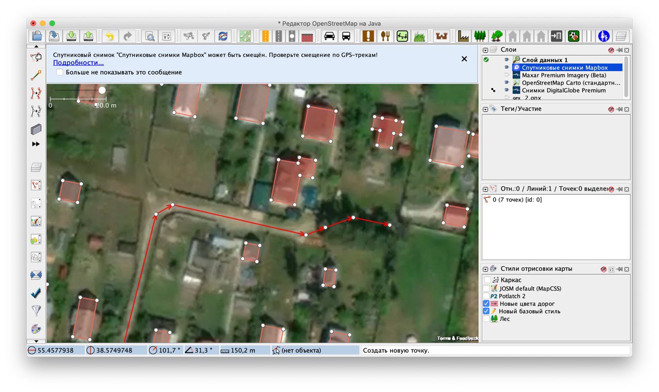Click the factory industrial preset icon
The width and height of the screenshot is (659, 392).
click(x=464, y=36)
